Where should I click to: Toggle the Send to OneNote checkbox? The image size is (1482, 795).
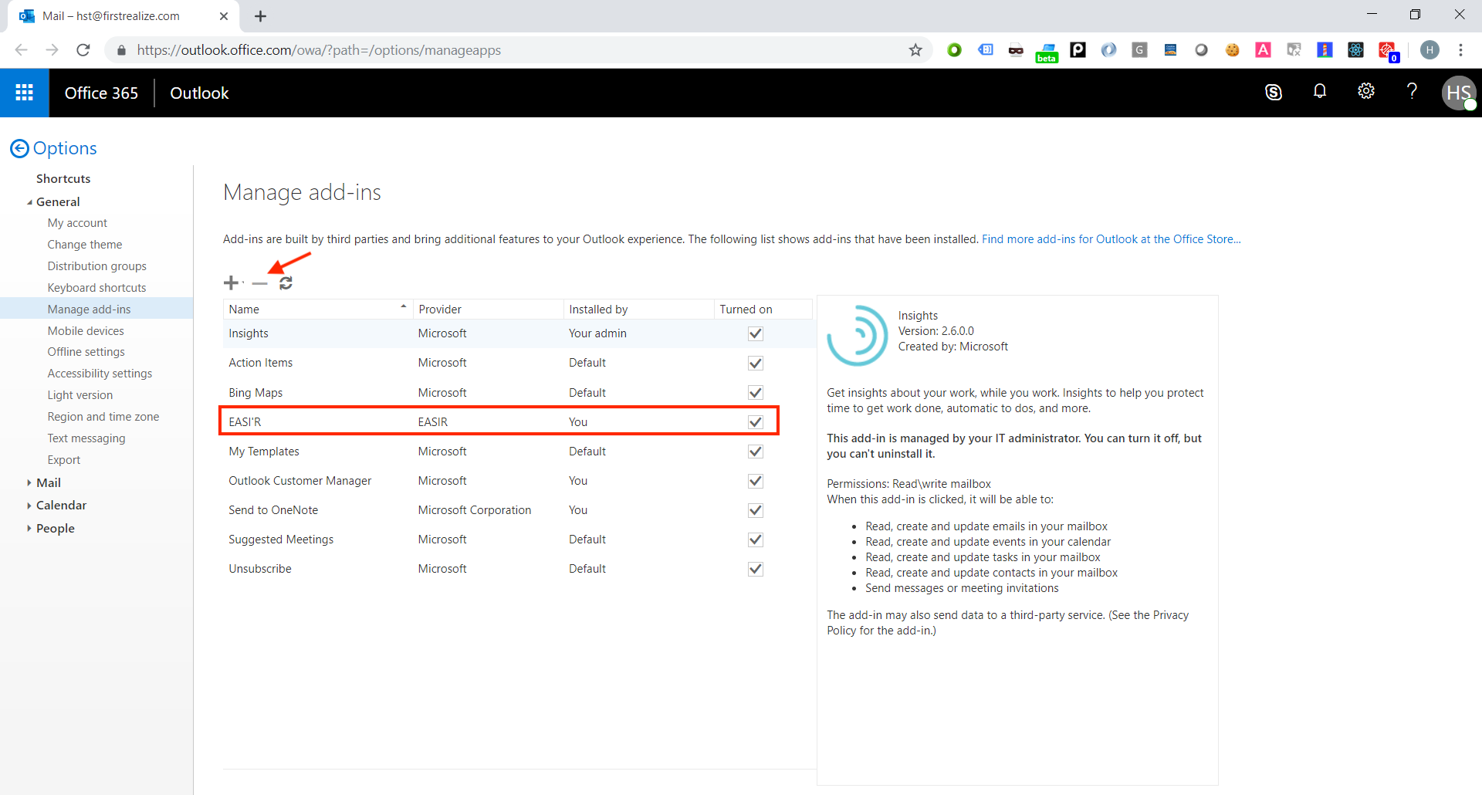(756, 510)
